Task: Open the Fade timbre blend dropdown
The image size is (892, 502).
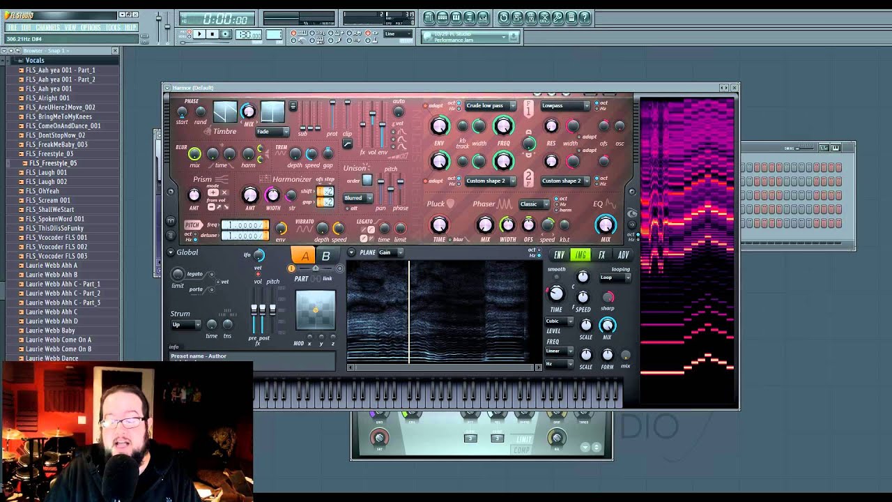Action: 272,131
